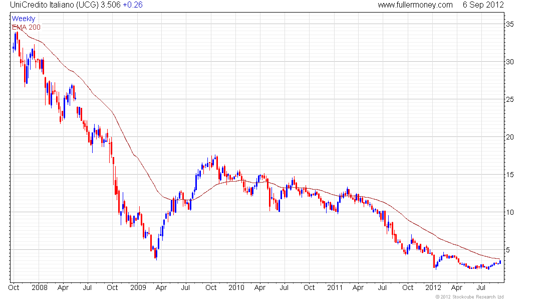
Task: Click the 25 price level on the axis
Action: point(510,99)
